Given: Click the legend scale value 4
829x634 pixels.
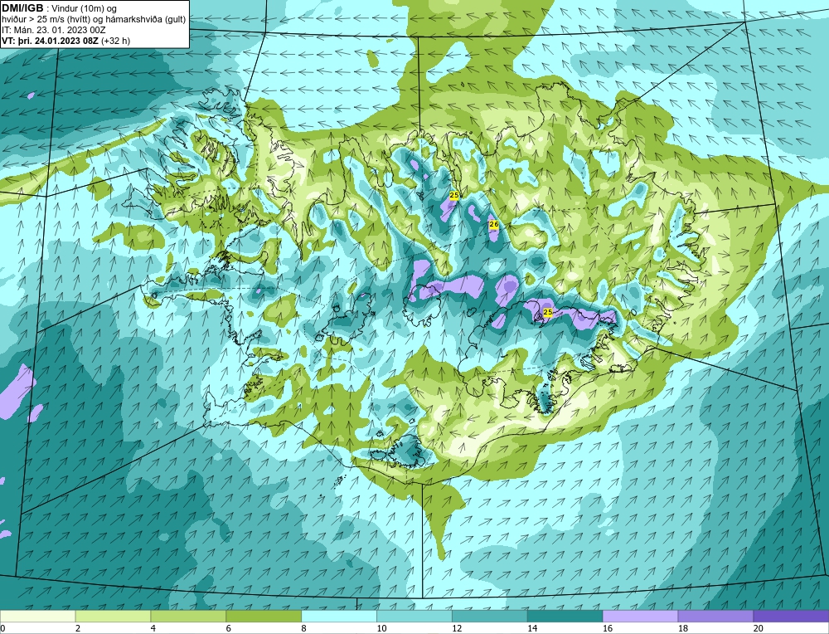Looking at the screenshot, I should pyautogui.click(x=153, y=628).
